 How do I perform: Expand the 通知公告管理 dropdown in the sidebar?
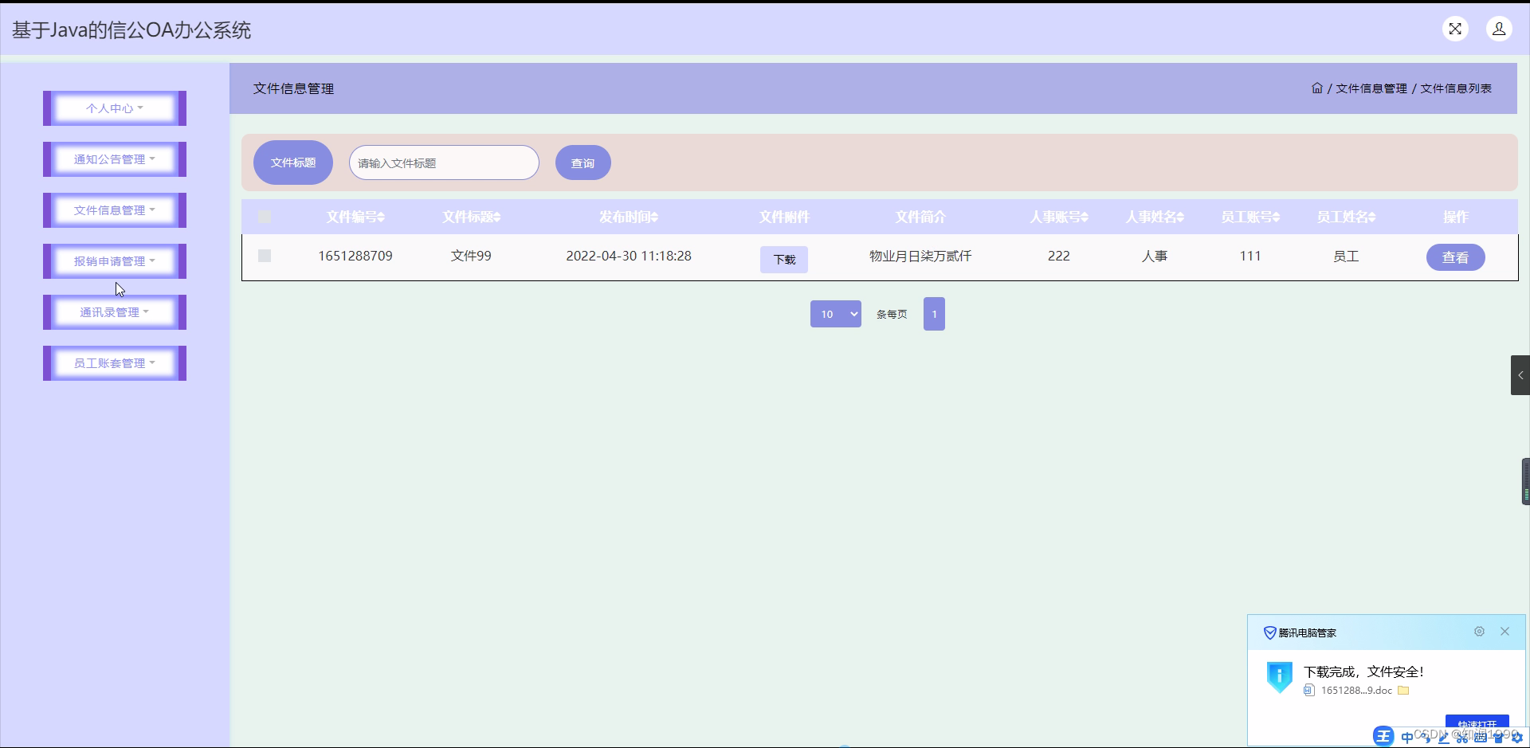pos(114,159)
